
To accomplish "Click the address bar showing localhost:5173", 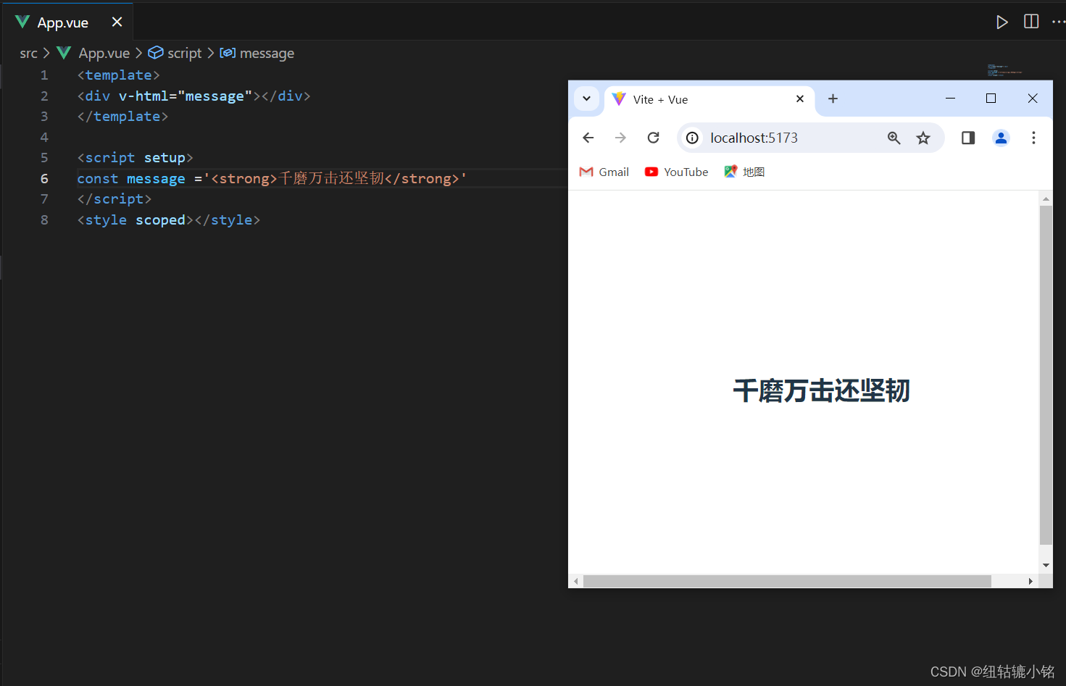I will point(754,138).
